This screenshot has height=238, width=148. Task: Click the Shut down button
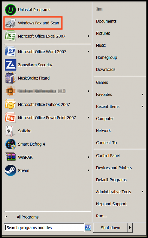[110, 228]
